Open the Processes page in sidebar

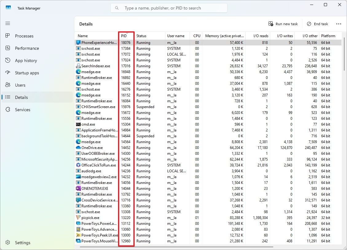point(24,36)
